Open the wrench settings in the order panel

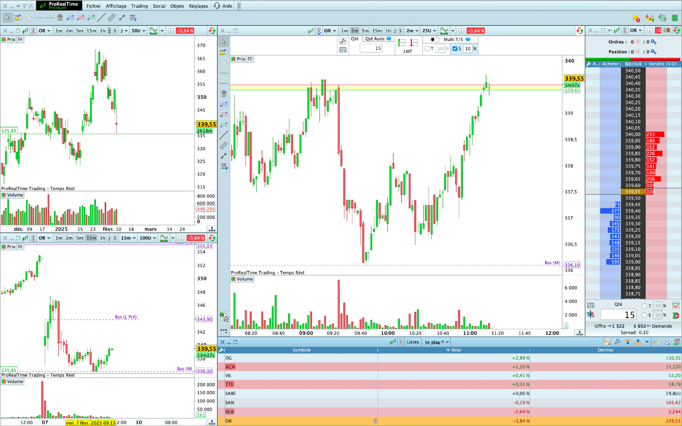343,41
